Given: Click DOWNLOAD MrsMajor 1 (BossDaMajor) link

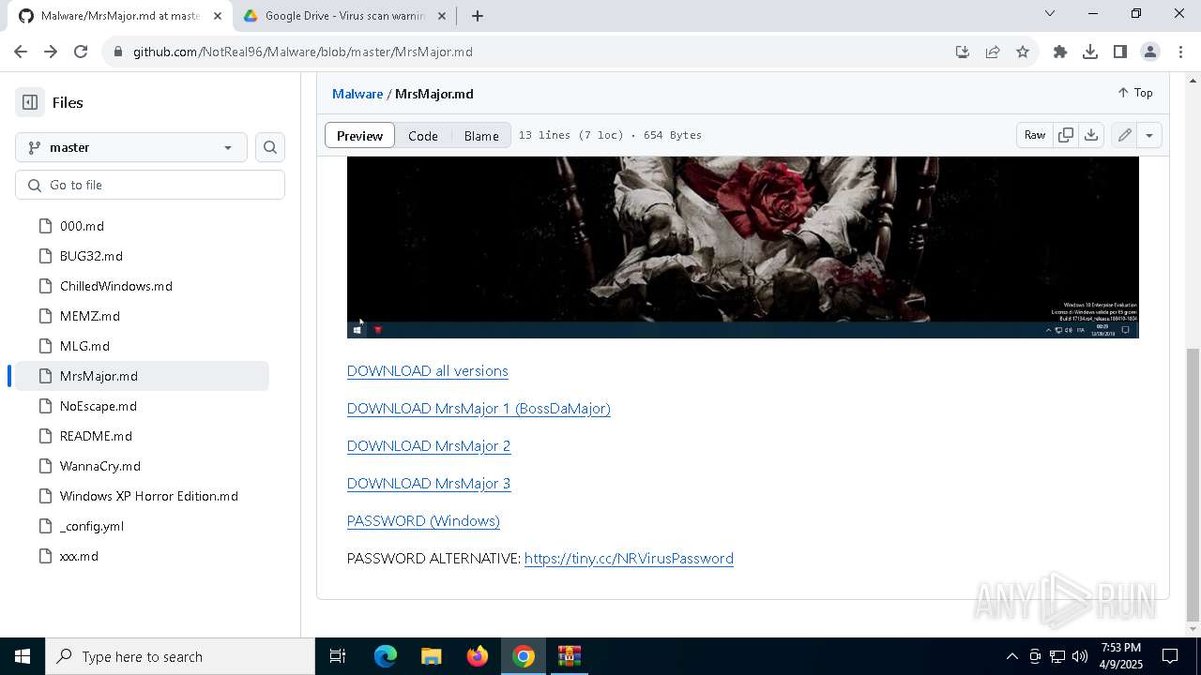Looking at the screenshot, I should pos(479,409).
